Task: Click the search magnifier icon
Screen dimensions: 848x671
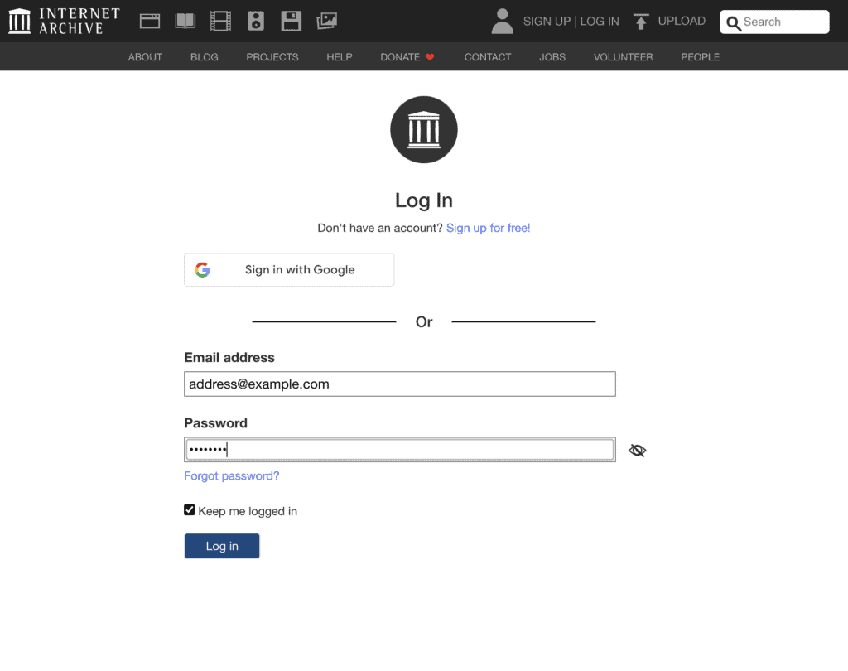Action: (734, 23)
